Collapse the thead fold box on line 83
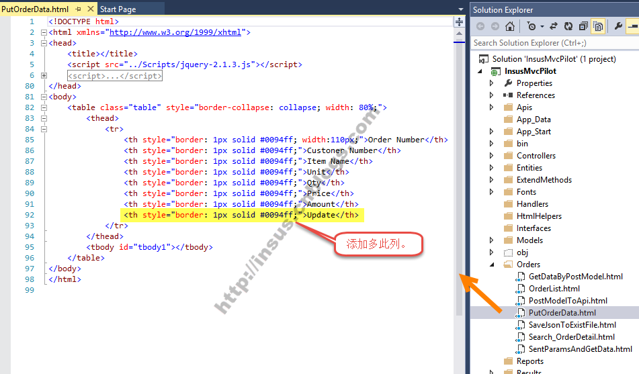 (x=44, y=119)
